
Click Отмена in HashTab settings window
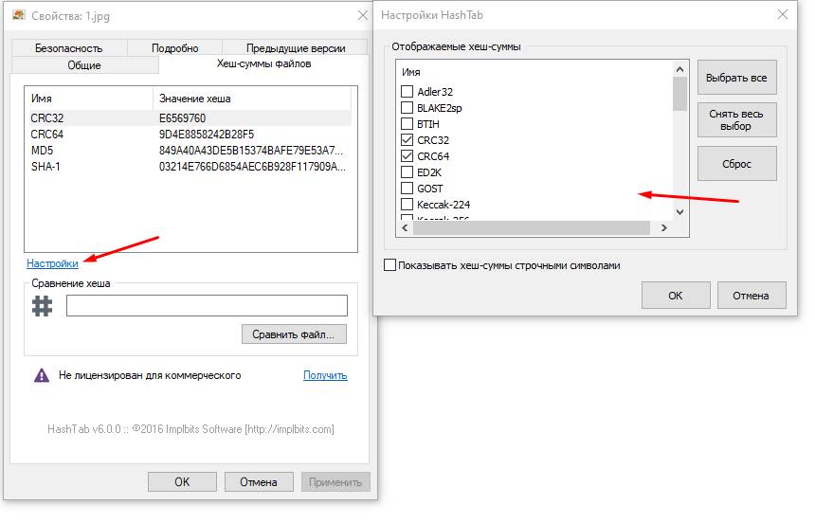(752, 296)
